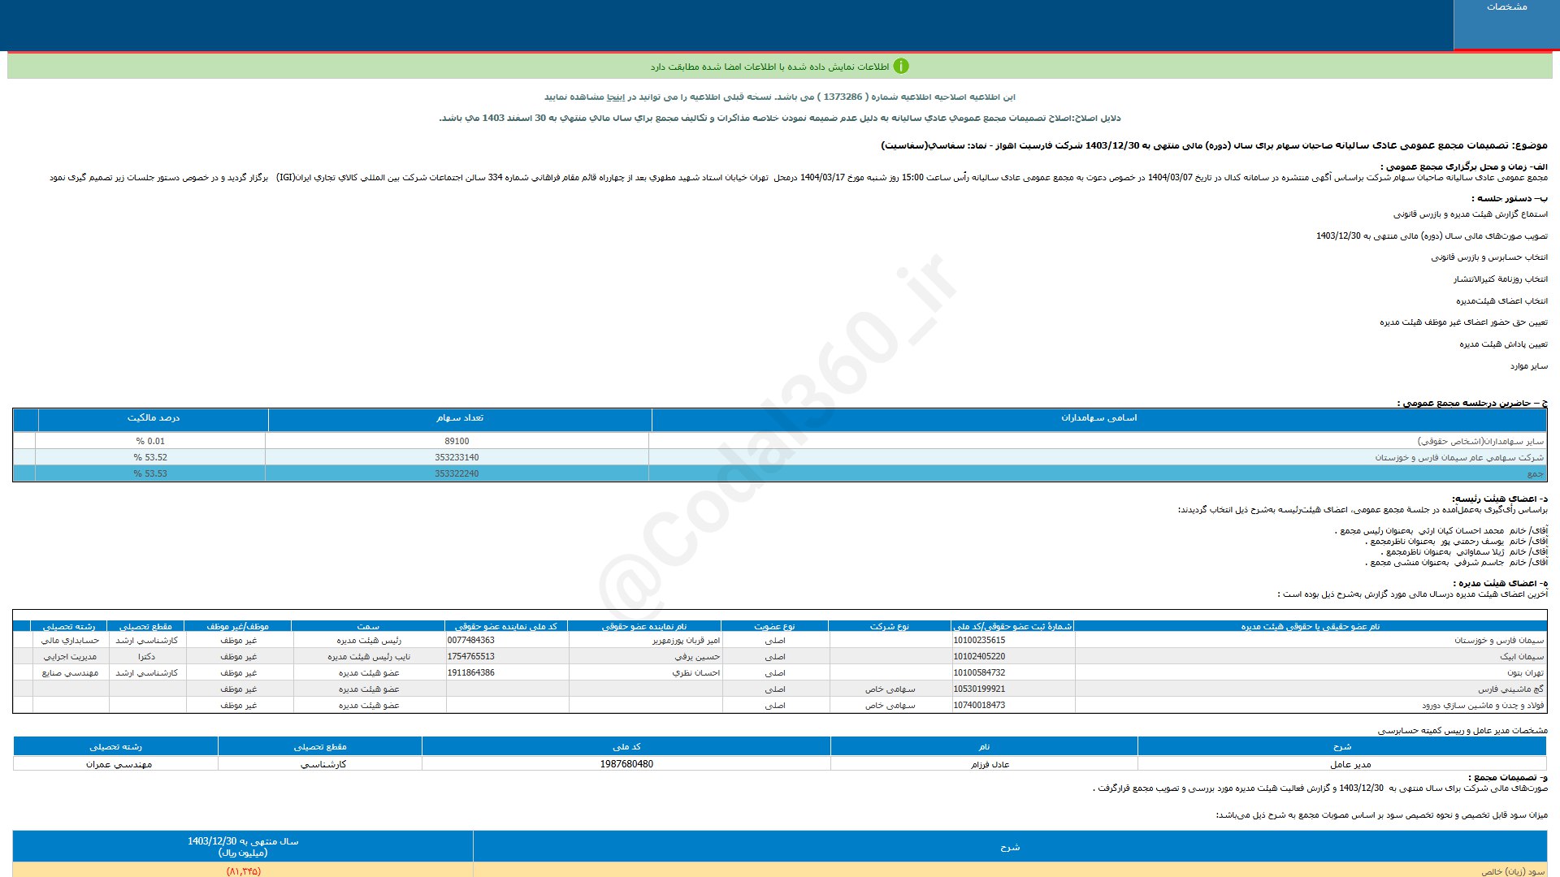Click representative national code 0077484363
Screen dimensions: 1560x877
tap(470, 640)
